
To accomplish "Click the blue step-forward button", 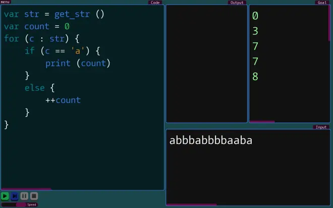I will 15,196.
